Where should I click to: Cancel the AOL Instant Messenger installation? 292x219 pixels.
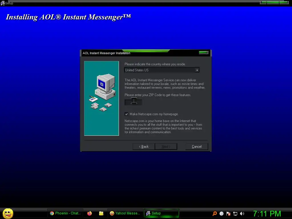click(197, 147)
